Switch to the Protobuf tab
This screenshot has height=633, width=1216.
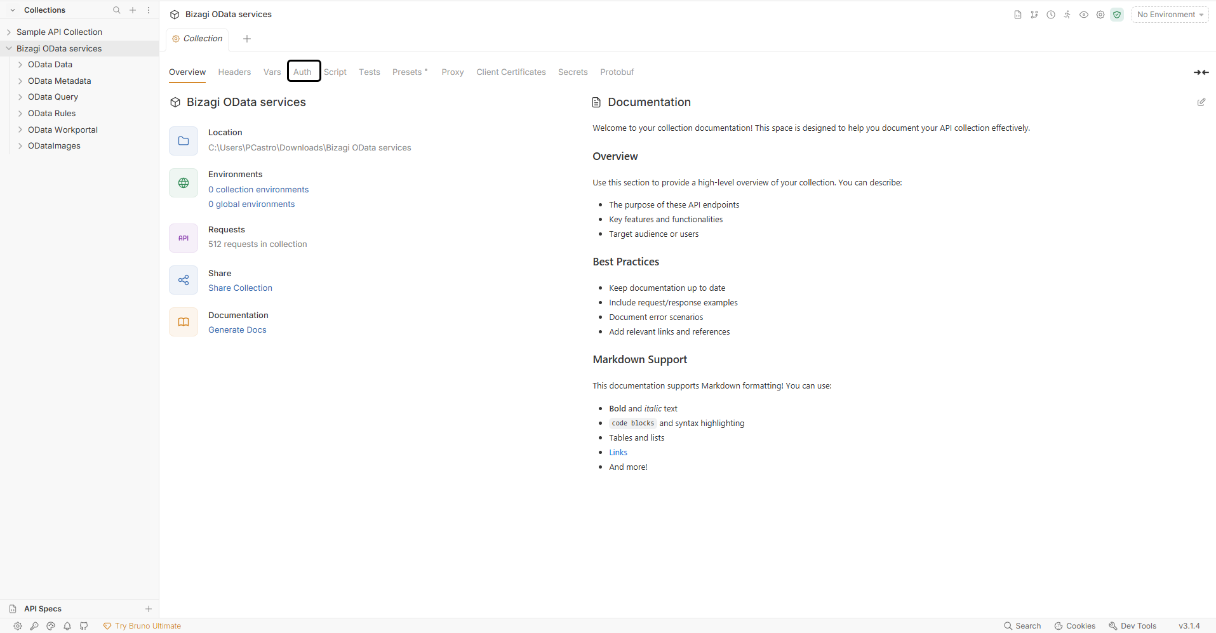tap(617, 72)
